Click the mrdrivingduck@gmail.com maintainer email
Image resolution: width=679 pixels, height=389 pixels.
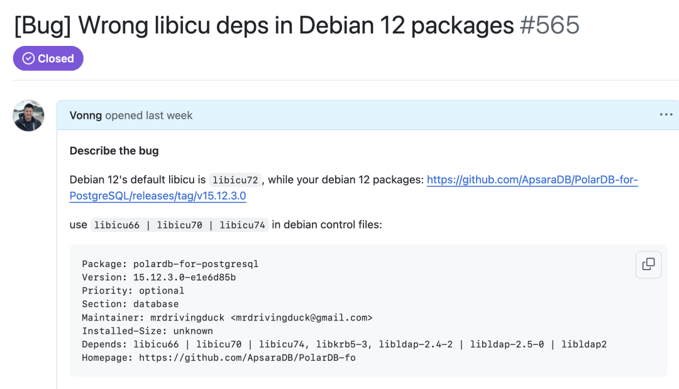coord(302,317)
